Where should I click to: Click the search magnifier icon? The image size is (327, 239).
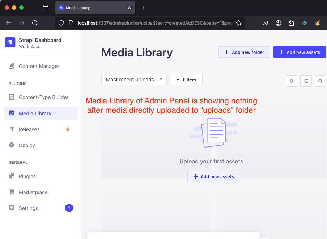click(320, 81)
